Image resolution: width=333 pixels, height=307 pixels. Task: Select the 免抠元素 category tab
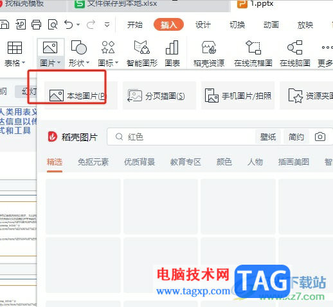click(x=93, y=162)
